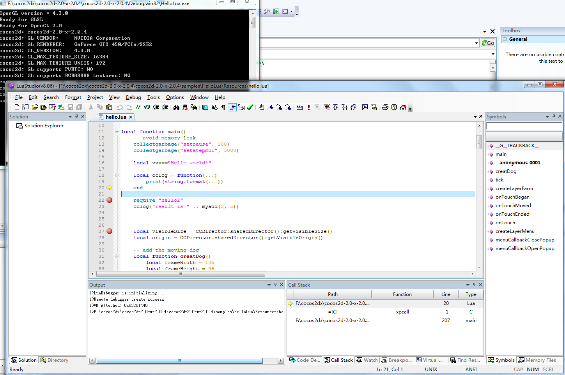Open the Symbols panel dropdown arrow
565x375 pixels.
pos(547,117)
